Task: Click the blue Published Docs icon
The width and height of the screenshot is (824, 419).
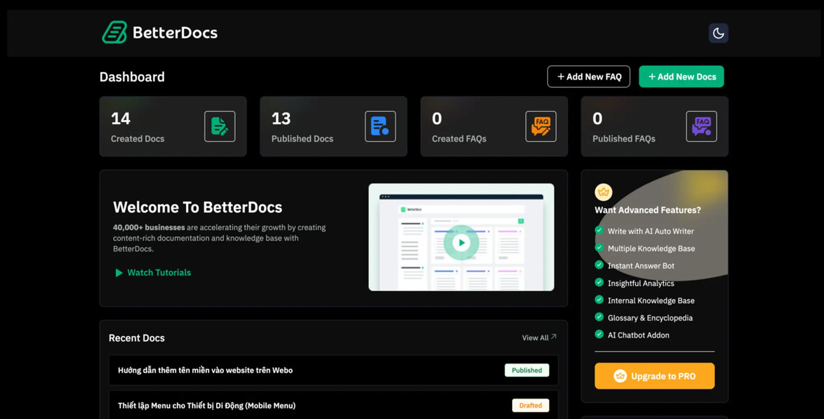Action: 380,126
